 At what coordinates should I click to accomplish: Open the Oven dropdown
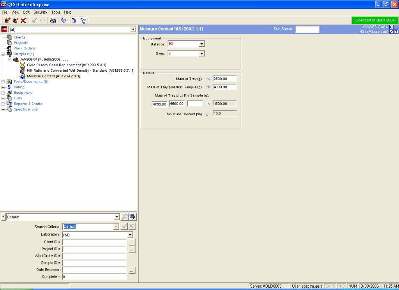(x=201, y=54)
